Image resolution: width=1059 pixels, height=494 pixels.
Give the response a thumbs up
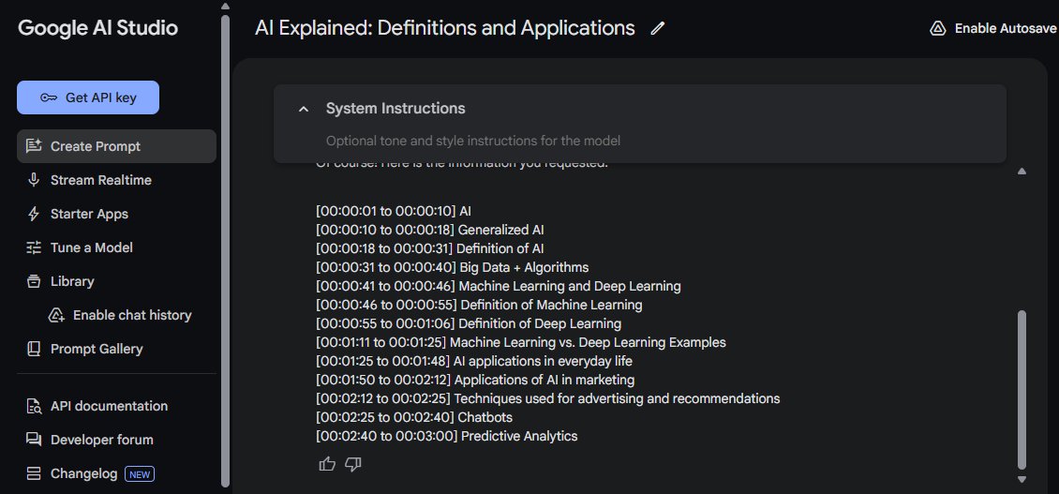click(327, 464)
